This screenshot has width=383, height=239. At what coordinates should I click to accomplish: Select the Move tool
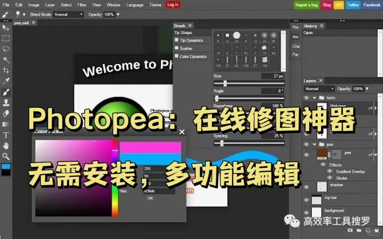[x=5, y=28]
